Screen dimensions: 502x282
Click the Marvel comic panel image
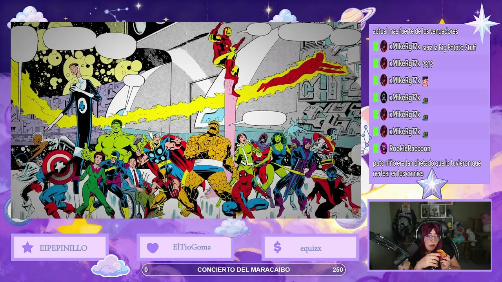pyautogui.click(x=186, y=120)
